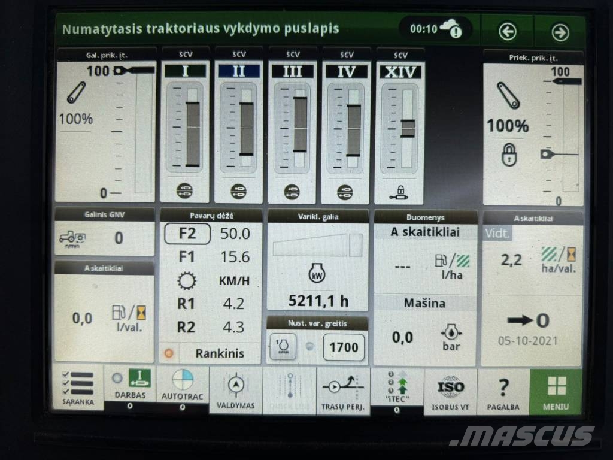Edit the 1700 engine speed field
613x460 pixels.
[x=344, y=347]
